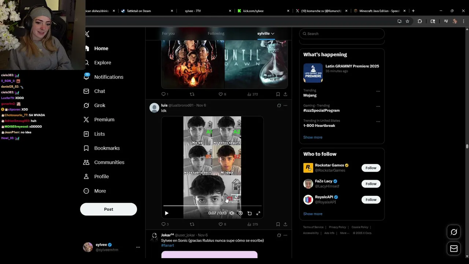Open more options on Jokar's post
Viewport: 469px width, 264px height.
coord(285,235)
